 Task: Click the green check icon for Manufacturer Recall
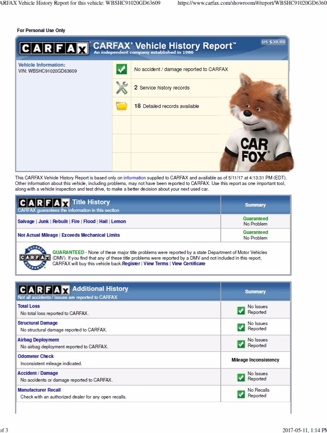pyautogui.click(x=241, y=394)
